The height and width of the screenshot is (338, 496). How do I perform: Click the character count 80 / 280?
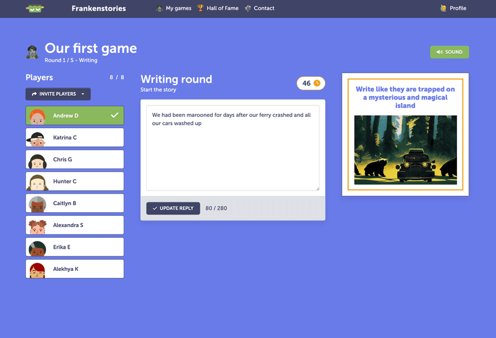[x=216, y=208]
